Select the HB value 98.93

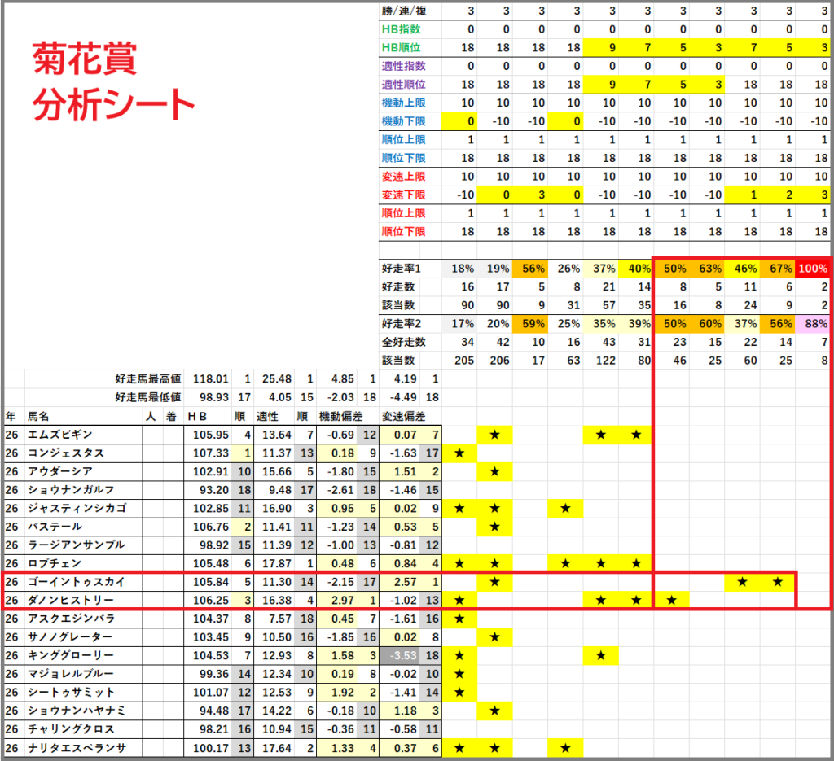(x=214, y=397)
